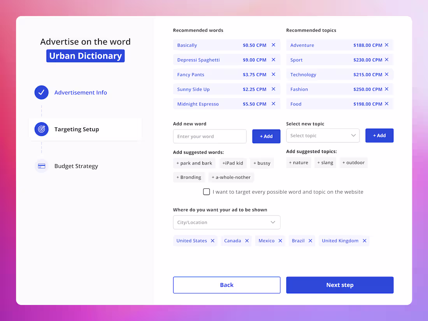Remove Canada from the location list
428x321 pixels.
click(x=248, y=240)
